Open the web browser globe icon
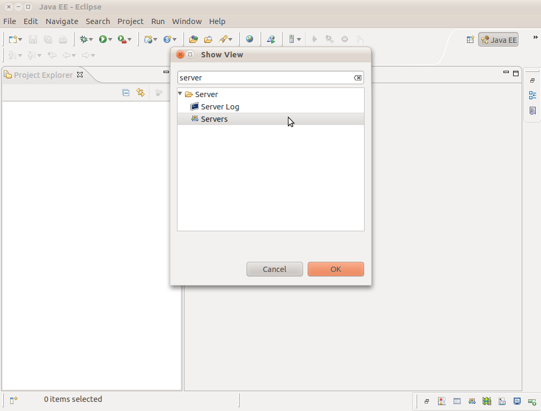This screenshot has height=411, width=541. pyautogui.click(x=249, y=39)
